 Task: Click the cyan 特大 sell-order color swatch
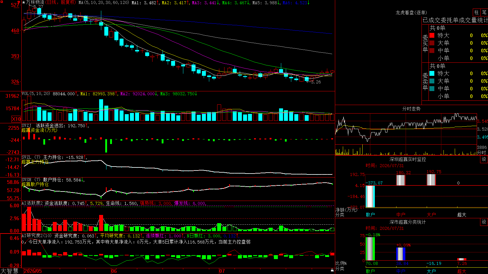click(x=432, y=73)
